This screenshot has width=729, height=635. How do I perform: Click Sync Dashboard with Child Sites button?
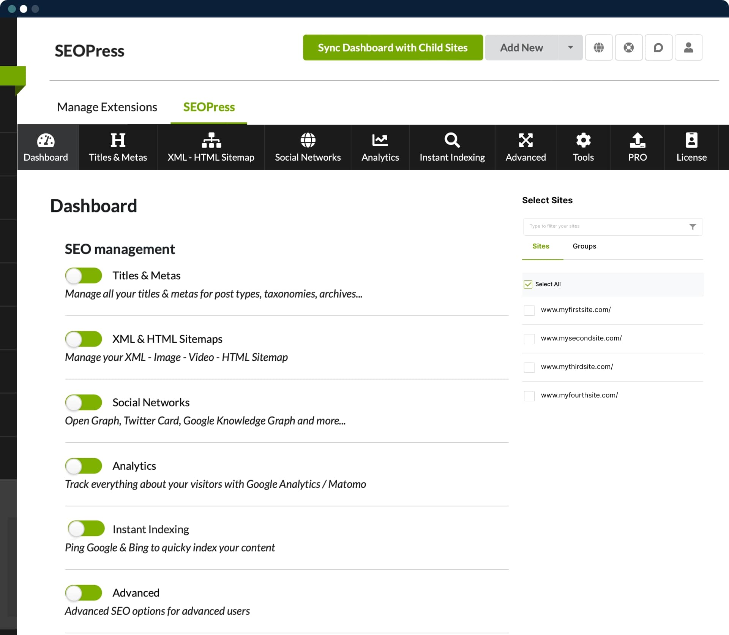pyautogui.click(x=393, y=48)
